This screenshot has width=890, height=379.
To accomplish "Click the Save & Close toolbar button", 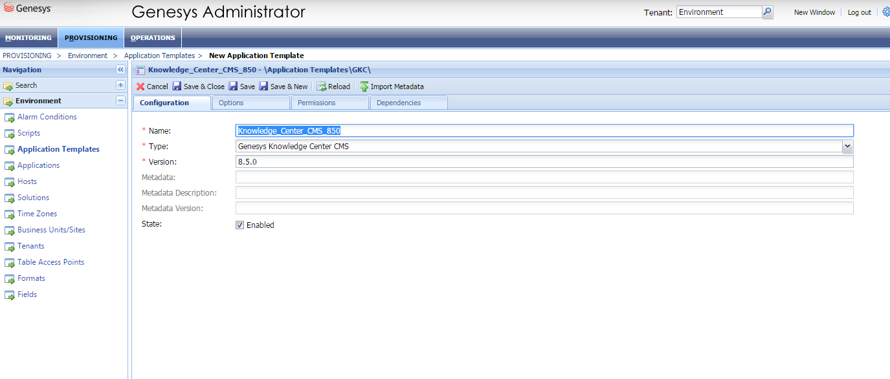I will pos(199,87).
